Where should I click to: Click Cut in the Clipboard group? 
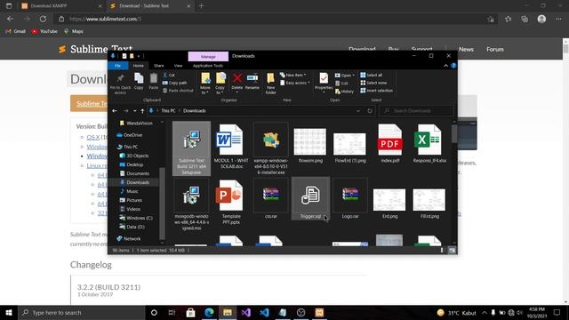pyautogui.click(x=169, y=75)
